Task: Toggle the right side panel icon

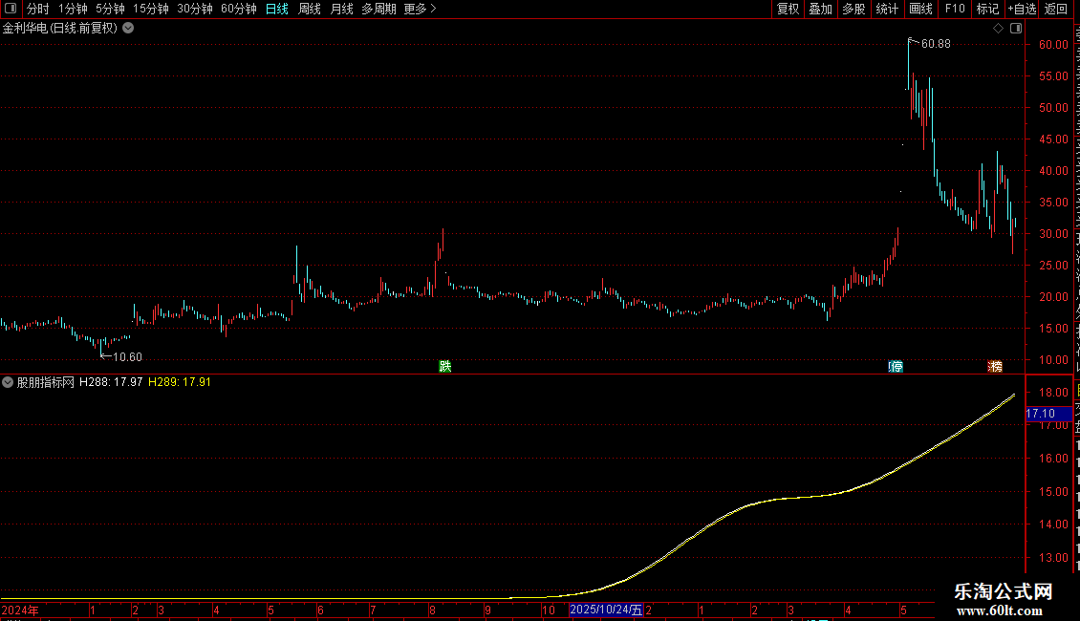Action: (1016, 29)
